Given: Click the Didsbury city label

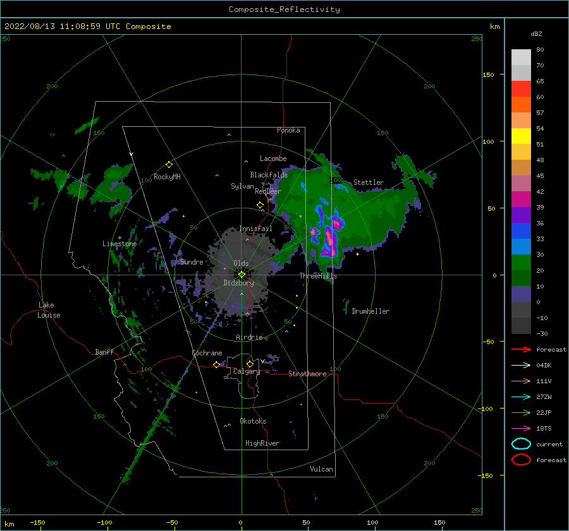Looking at the screenshot, I should click(238, 283).
